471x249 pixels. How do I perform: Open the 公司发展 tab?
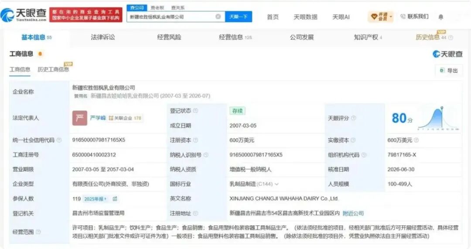[x=302, y=37]
